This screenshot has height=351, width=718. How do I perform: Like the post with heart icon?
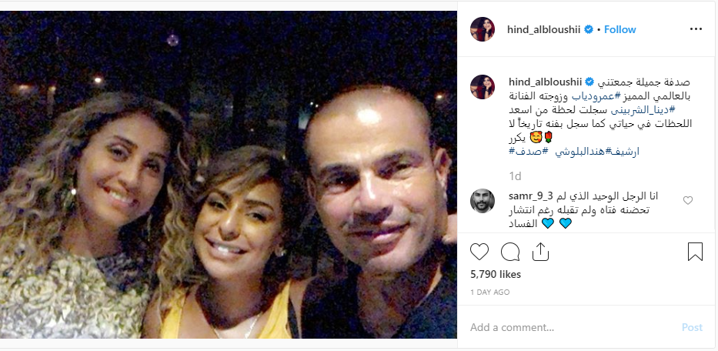tap(479, 252)
